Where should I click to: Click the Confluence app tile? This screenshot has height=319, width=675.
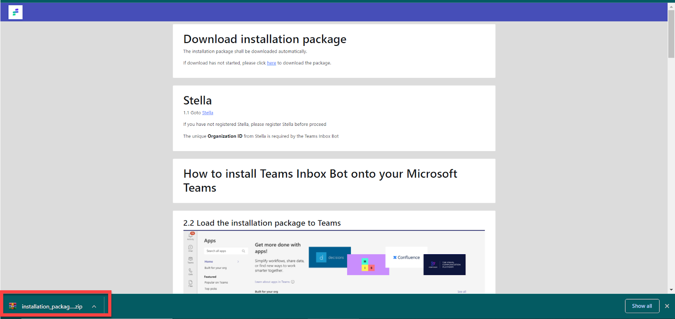406,257
